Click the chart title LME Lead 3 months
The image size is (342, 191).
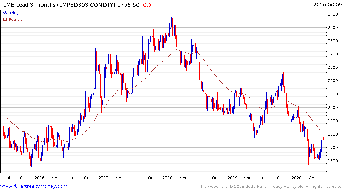pos(30,5)
